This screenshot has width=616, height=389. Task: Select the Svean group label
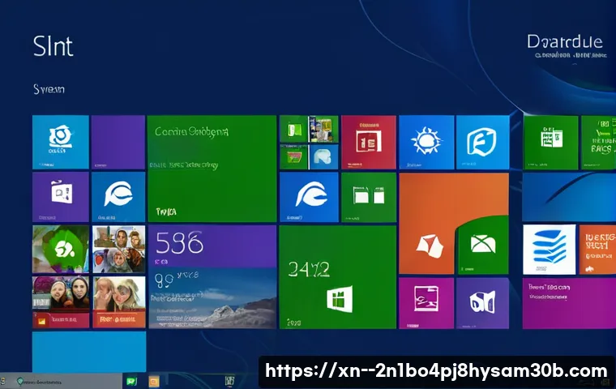[x=49, y=89]
